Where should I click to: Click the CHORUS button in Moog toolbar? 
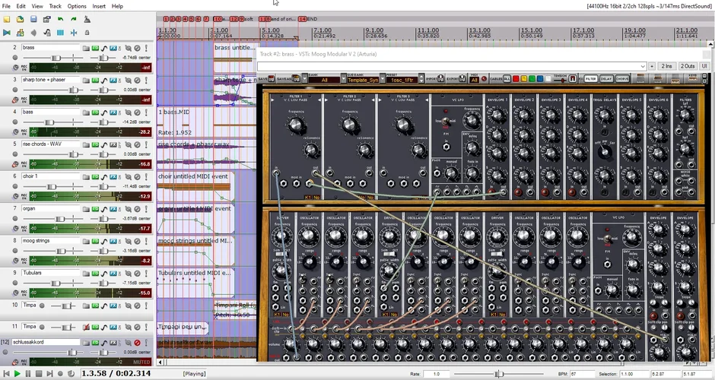point(622,78)
